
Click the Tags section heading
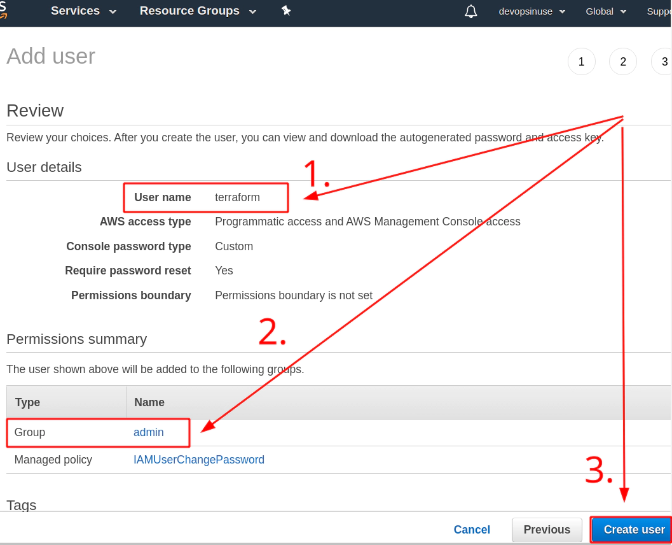22,505
